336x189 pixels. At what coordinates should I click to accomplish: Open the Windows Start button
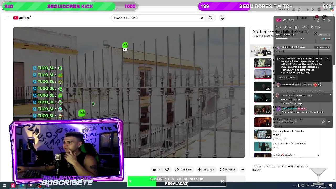tap(4, 186)
